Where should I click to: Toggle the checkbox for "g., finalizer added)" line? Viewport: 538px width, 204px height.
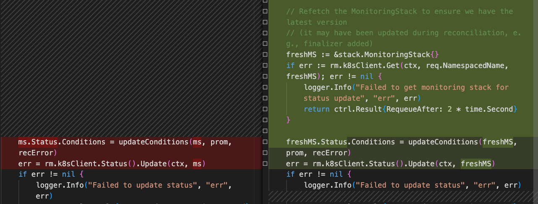[265, 44]
